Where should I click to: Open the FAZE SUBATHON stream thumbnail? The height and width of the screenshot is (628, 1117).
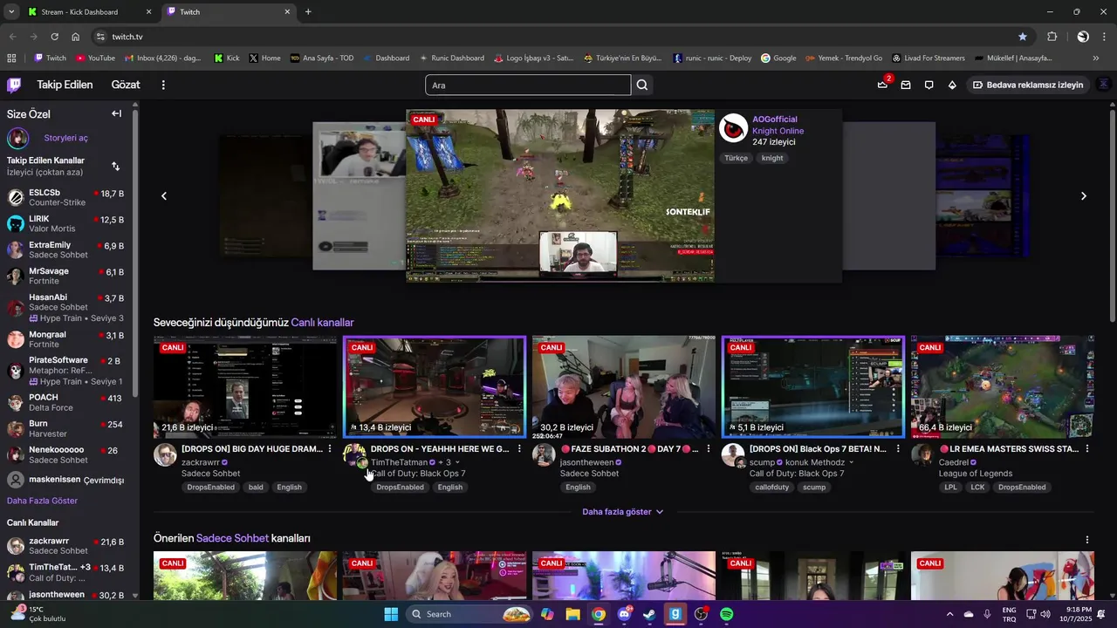(624, 386)
